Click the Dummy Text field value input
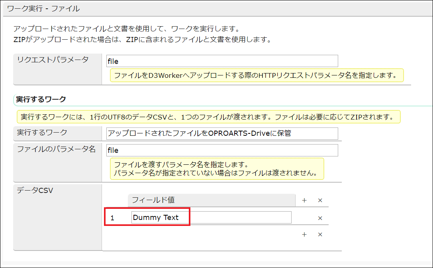 [211, 218]
